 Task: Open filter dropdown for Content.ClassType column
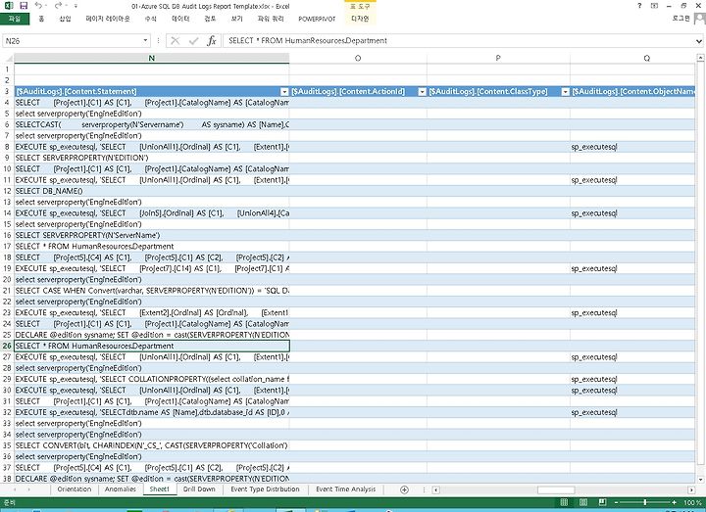pos(565,92)
